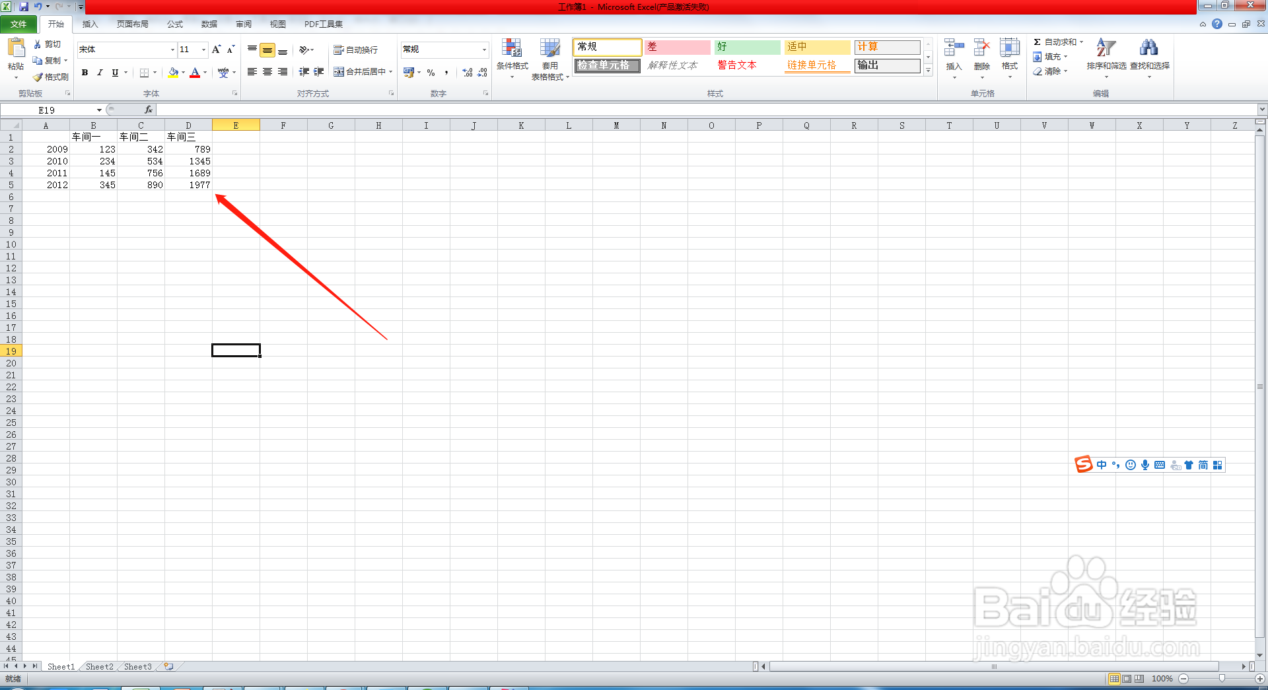The image size is (1268, 690).
Task: Toggle align text left
Action: coord(252,72)
